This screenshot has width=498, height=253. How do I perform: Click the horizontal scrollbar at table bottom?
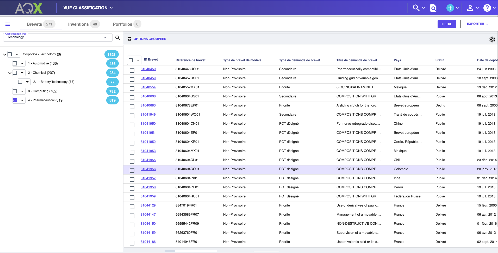pos(191,251)
